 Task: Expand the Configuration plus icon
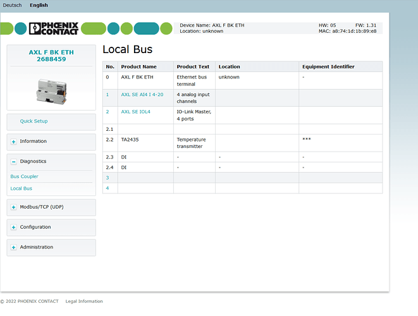click(x=13, y=227)
